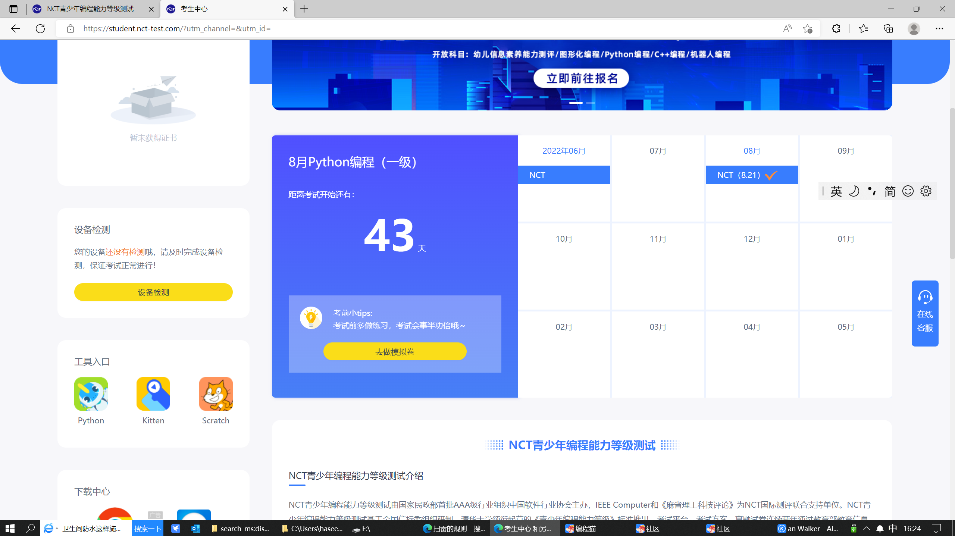Open the Windows Start menu
955x536 pixels.
pyautogui.click(x=10, y=528)
